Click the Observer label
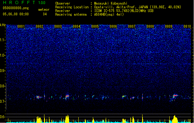 point(63,3)
